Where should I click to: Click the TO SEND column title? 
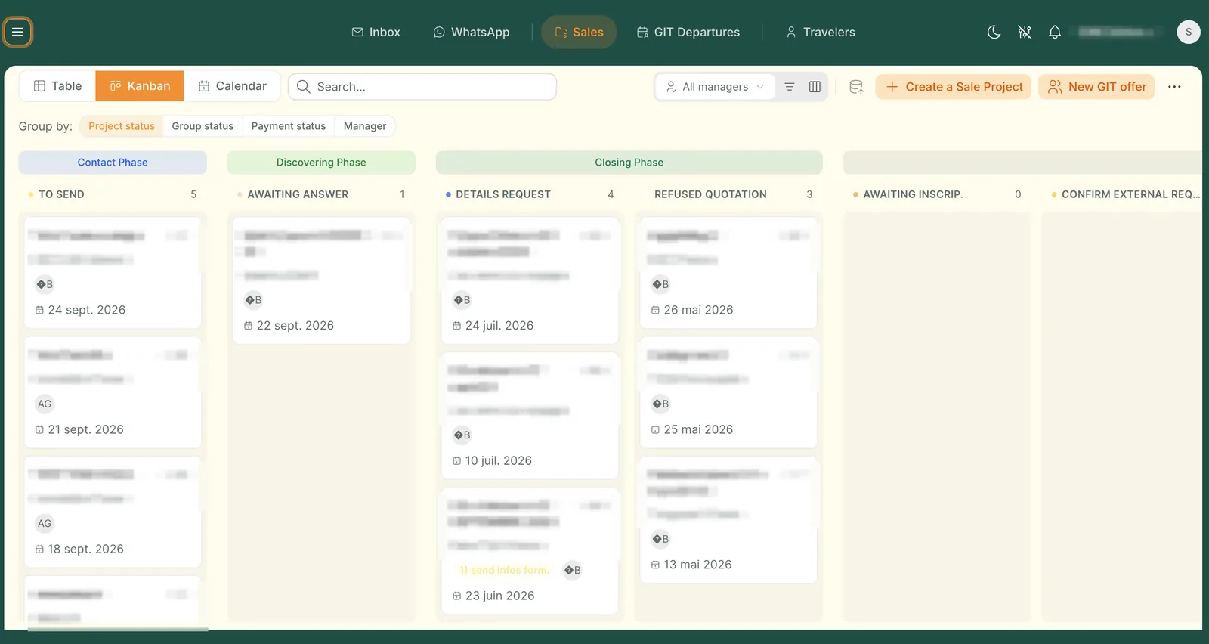pos(61,194)
